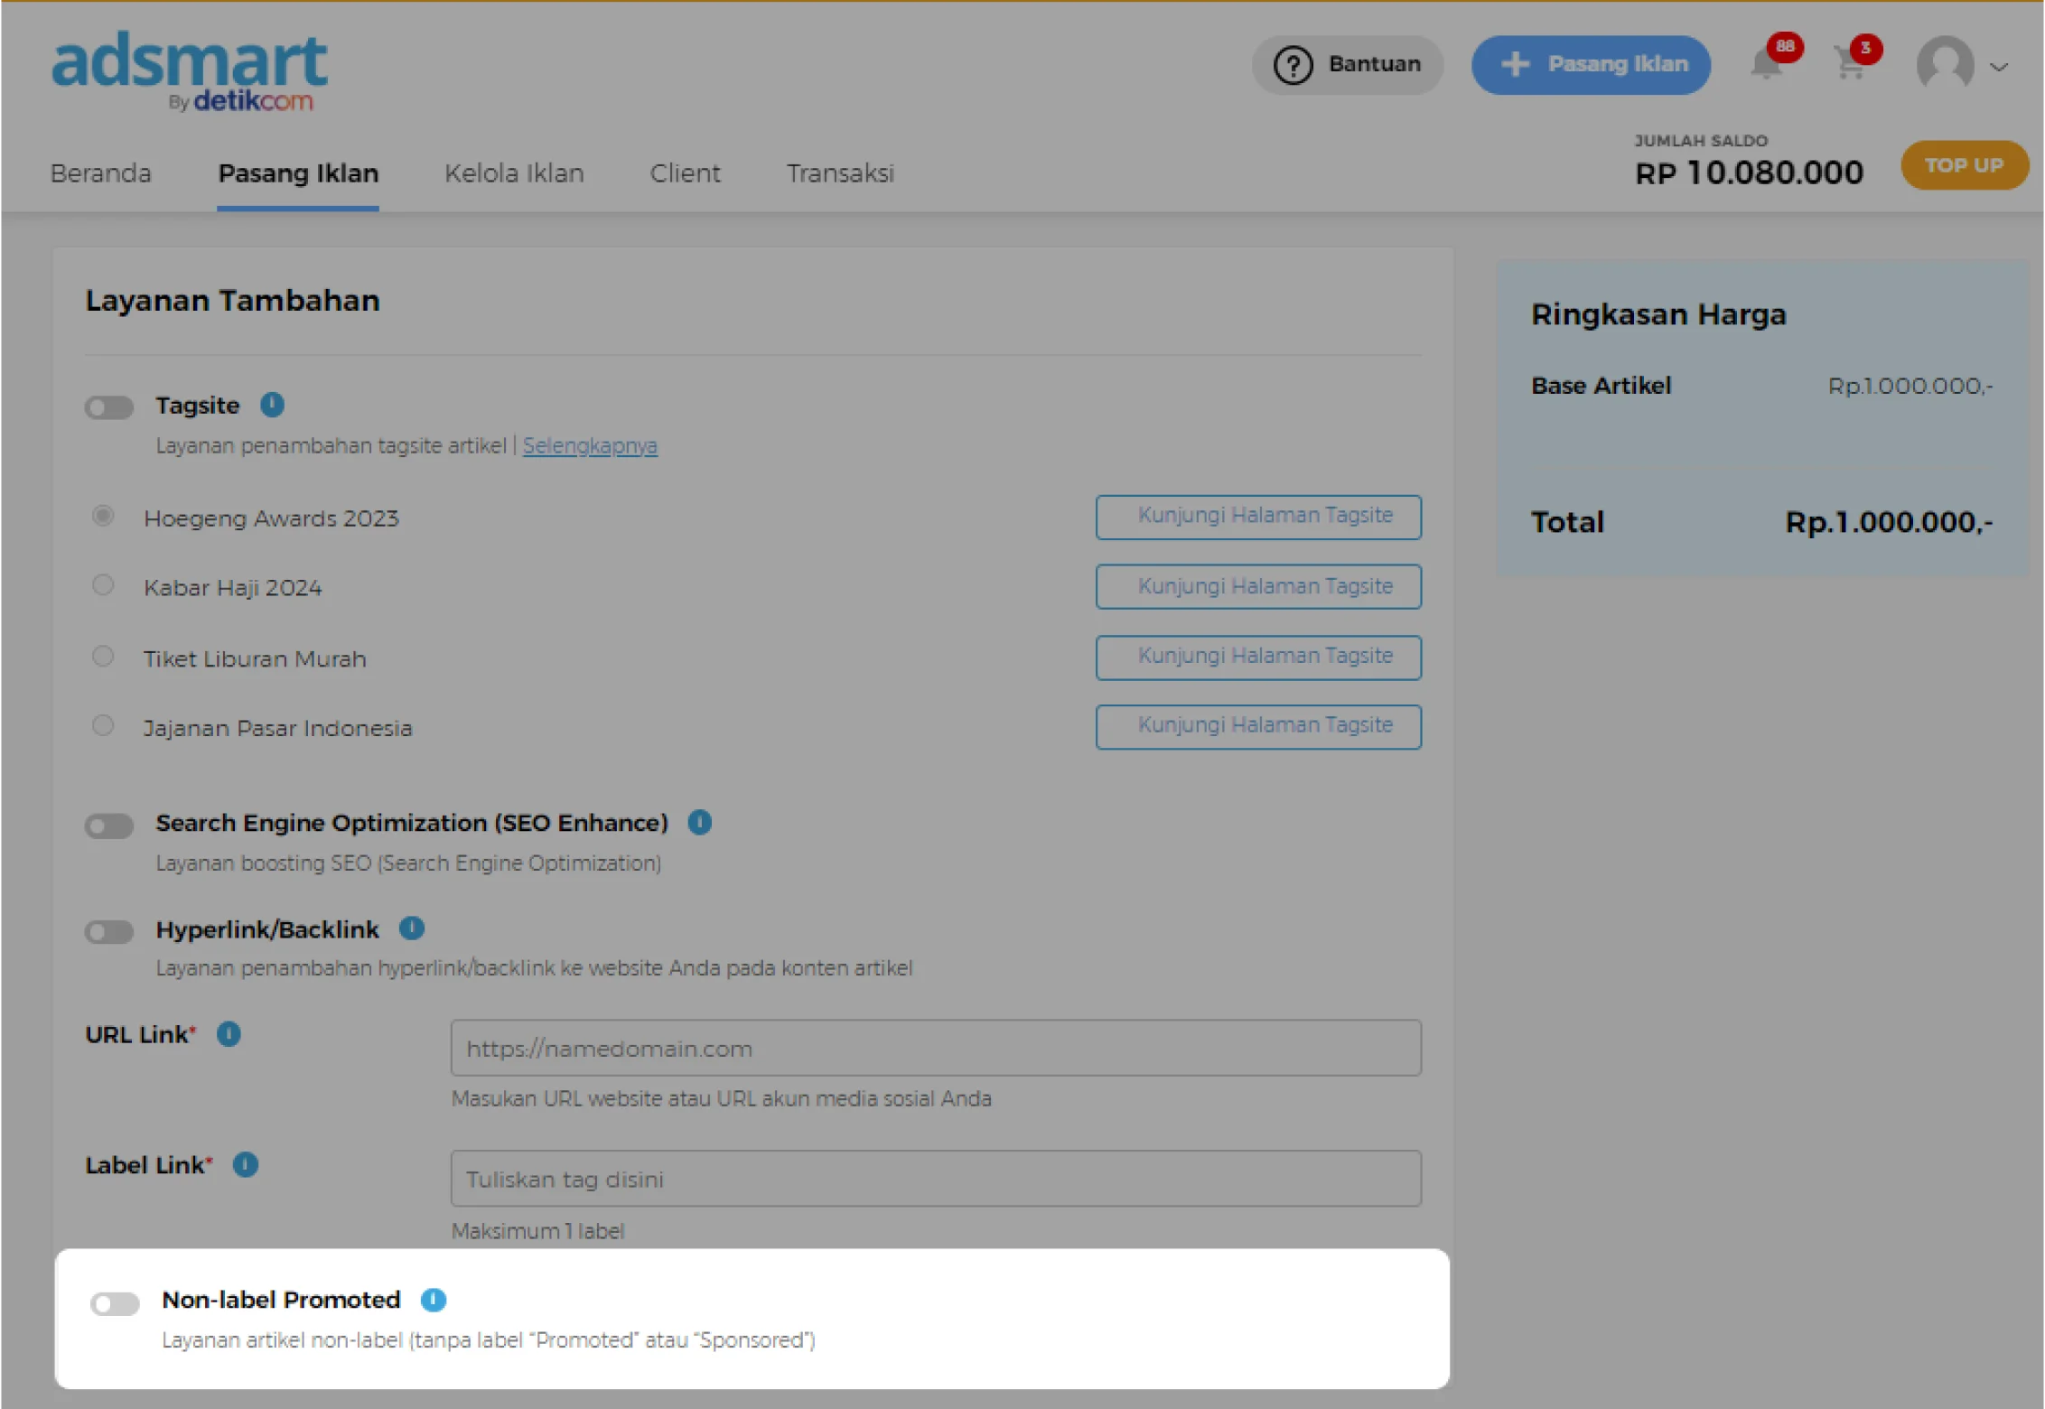
Task: Open the Transaksi tab
Action: (x=840, y=173)
